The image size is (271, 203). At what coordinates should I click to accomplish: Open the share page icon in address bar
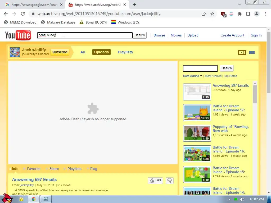click(204, 14)
